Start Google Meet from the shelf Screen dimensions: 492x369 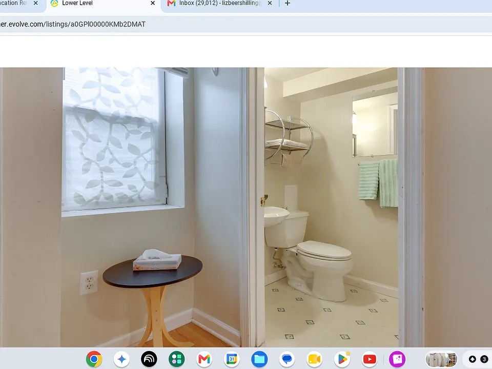pos(315,359)
